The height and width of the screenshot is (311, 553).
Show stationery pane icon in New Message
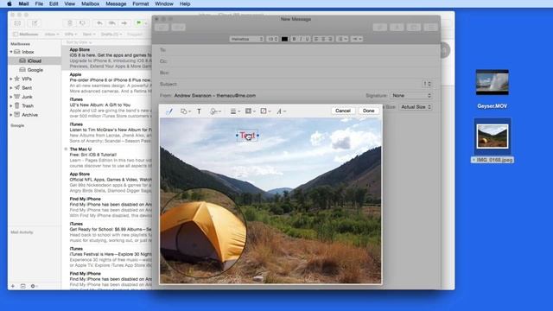430,27
